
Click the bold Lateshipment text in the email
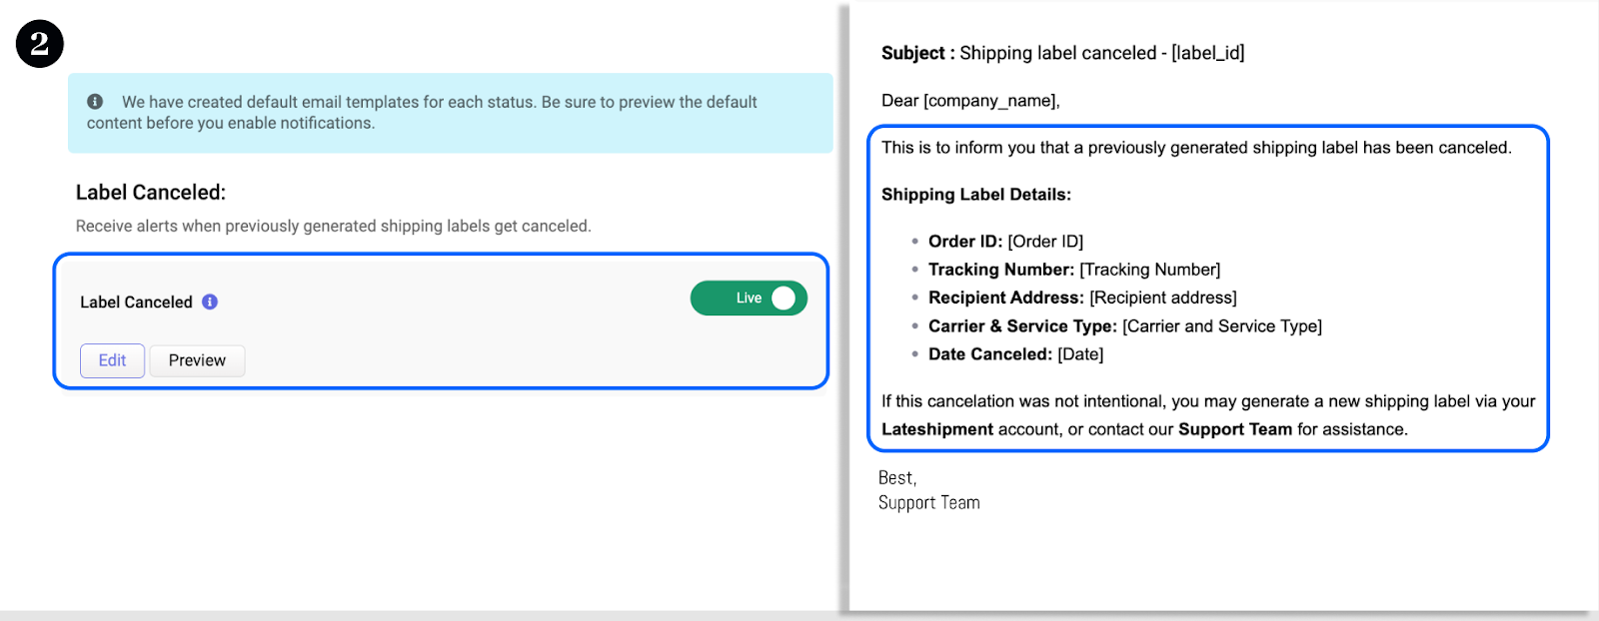click(x=937, y=429)
